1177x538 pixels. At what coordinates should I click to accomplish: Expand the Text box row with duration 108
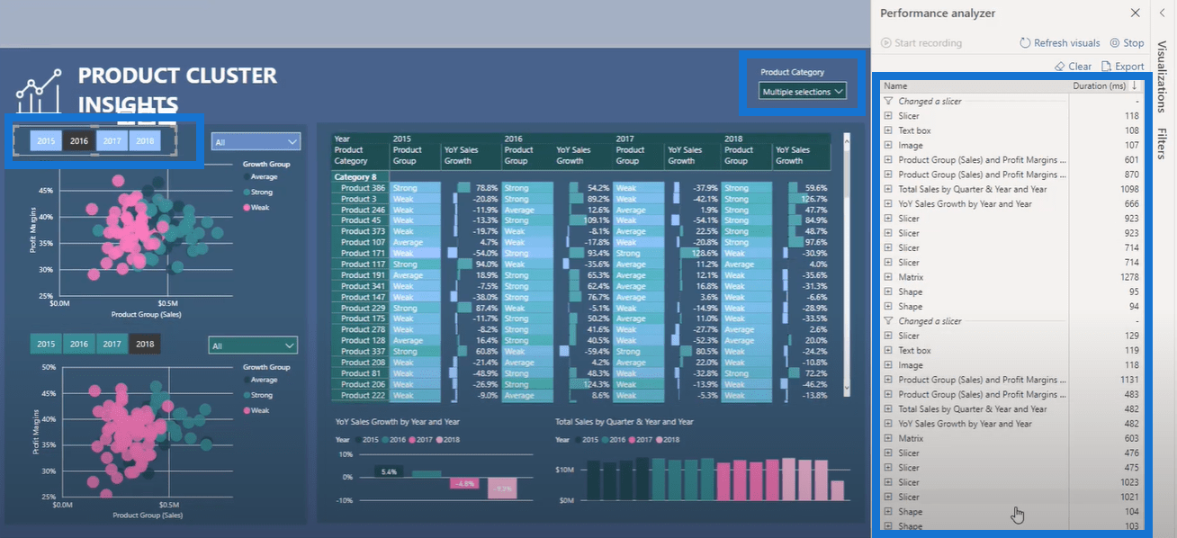(888, 130)
